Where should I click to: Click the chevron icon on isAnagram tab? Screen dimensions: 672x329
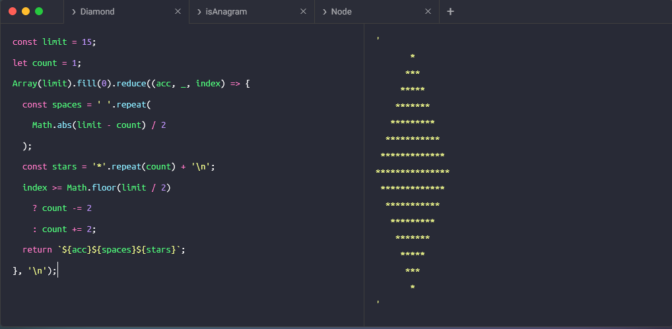coord(199,12)
